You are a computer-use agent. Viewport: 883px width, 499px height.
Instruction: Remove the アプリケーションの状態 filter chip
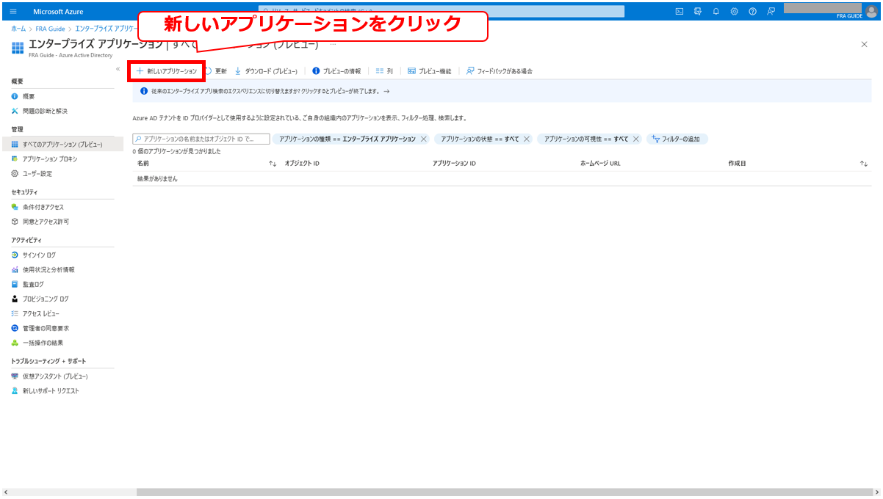(x=527, y=139)
